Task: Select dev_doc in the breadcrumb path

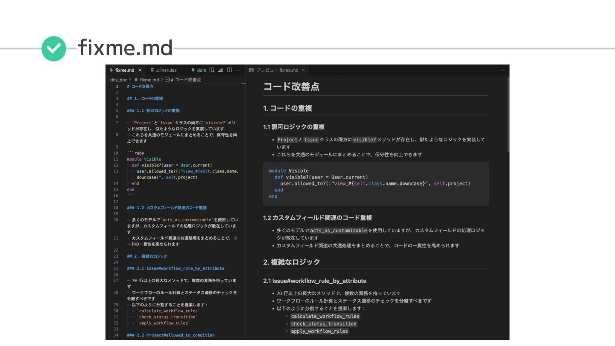Action: point(119,79)
